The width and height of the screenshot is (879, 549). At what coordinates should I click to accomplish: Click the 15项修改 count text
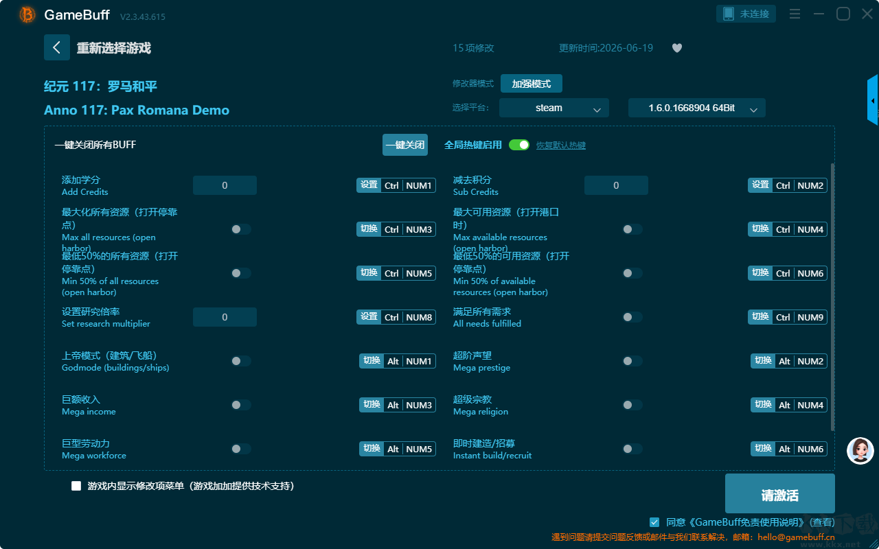tap(473, 48)
